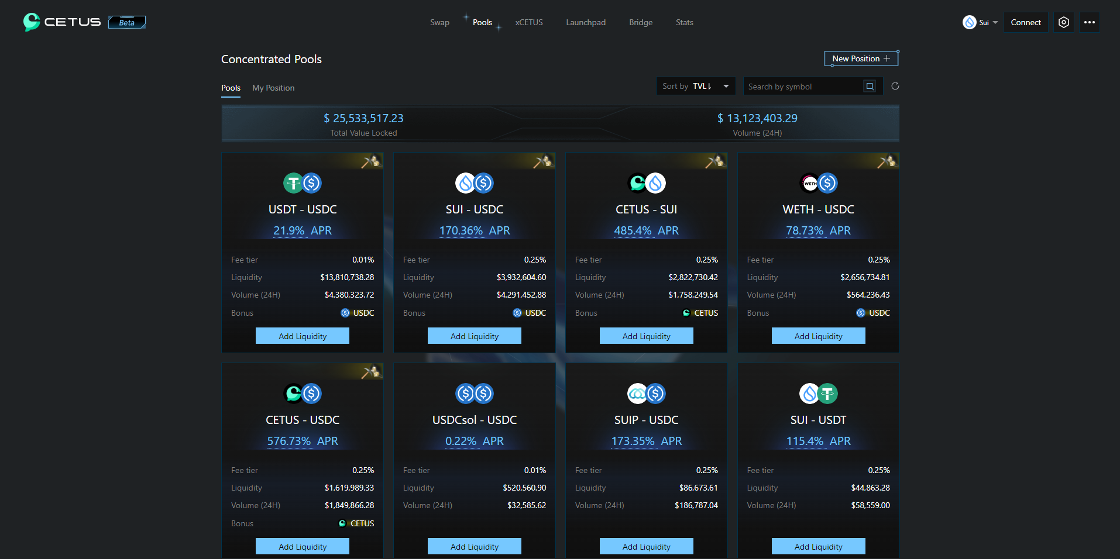1120x559 pixels.
Task: Click the Concentrated Pools heading
Action: pos(272,59)
